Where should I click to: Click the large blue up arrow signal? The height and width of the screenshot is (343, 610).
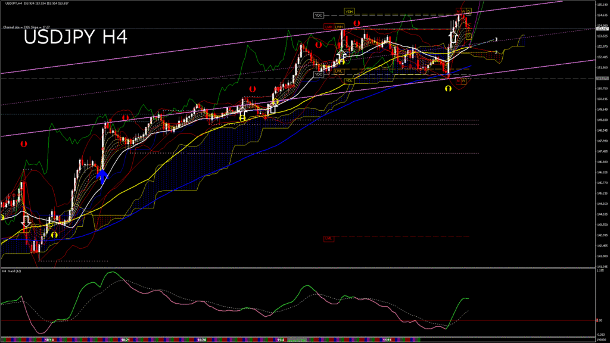(102, 174)
